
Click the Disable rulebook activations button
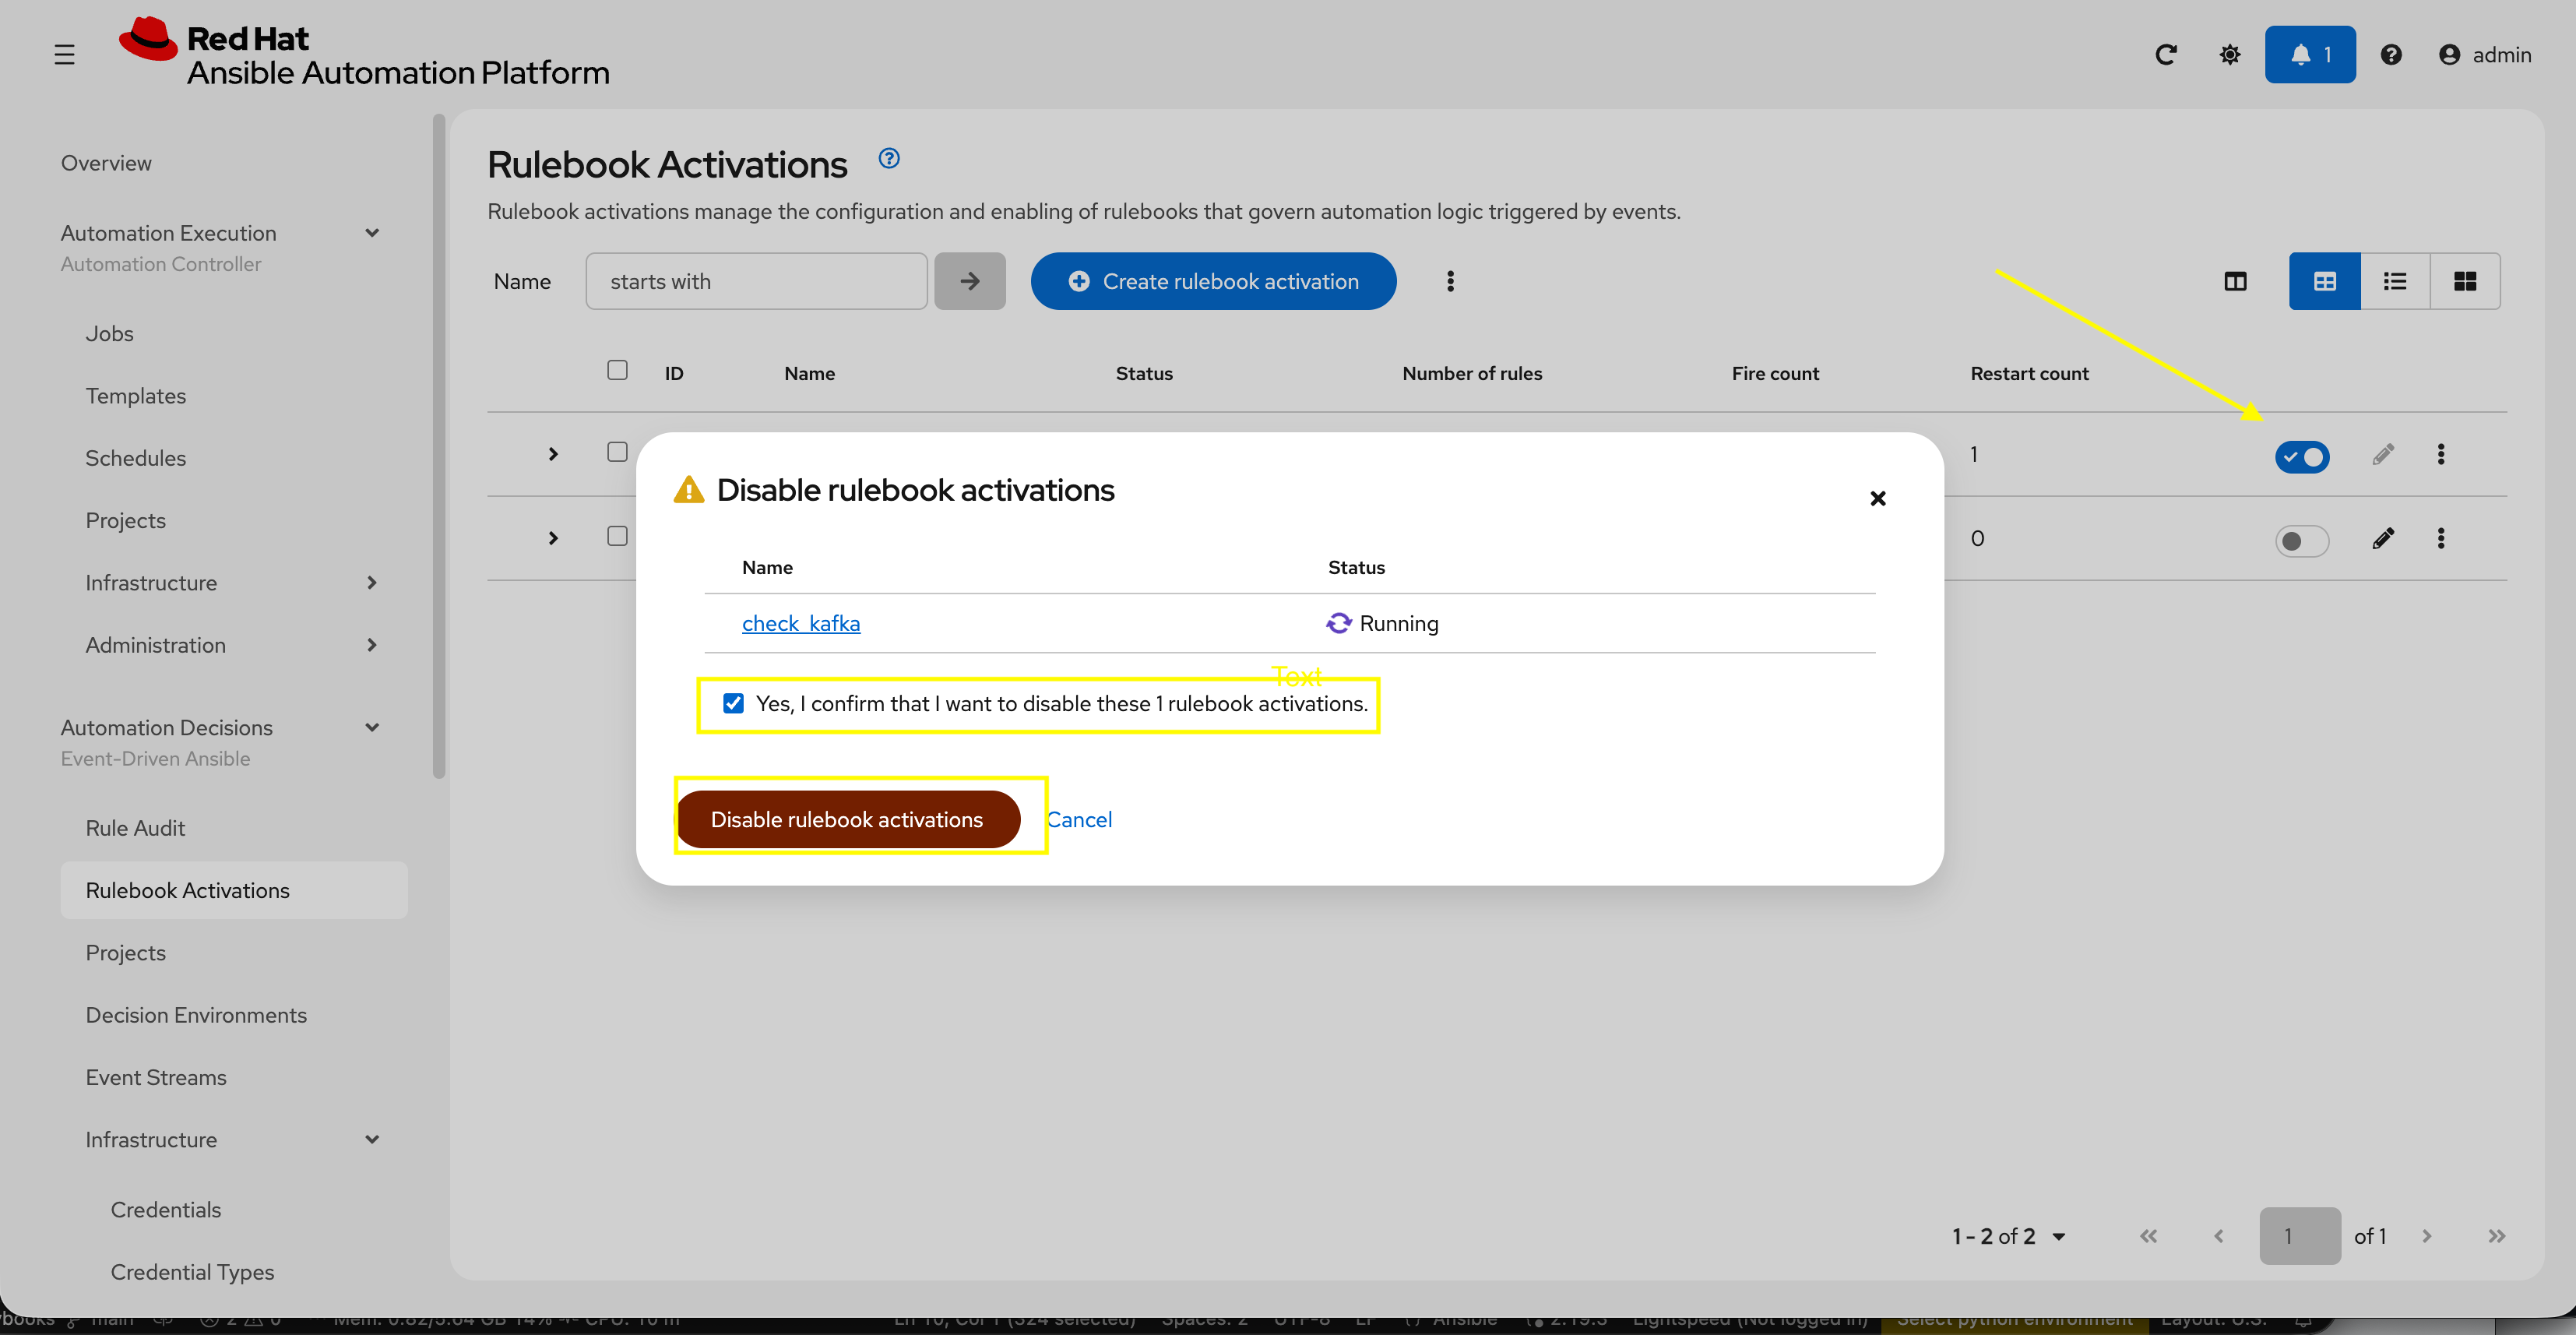847,818
